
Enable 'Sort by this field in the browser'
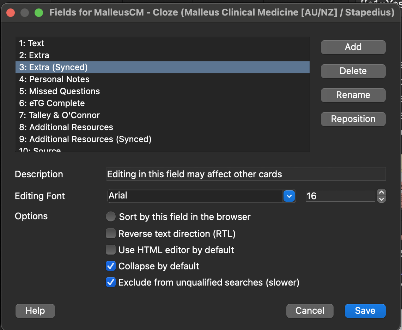(x=111, y=216)
